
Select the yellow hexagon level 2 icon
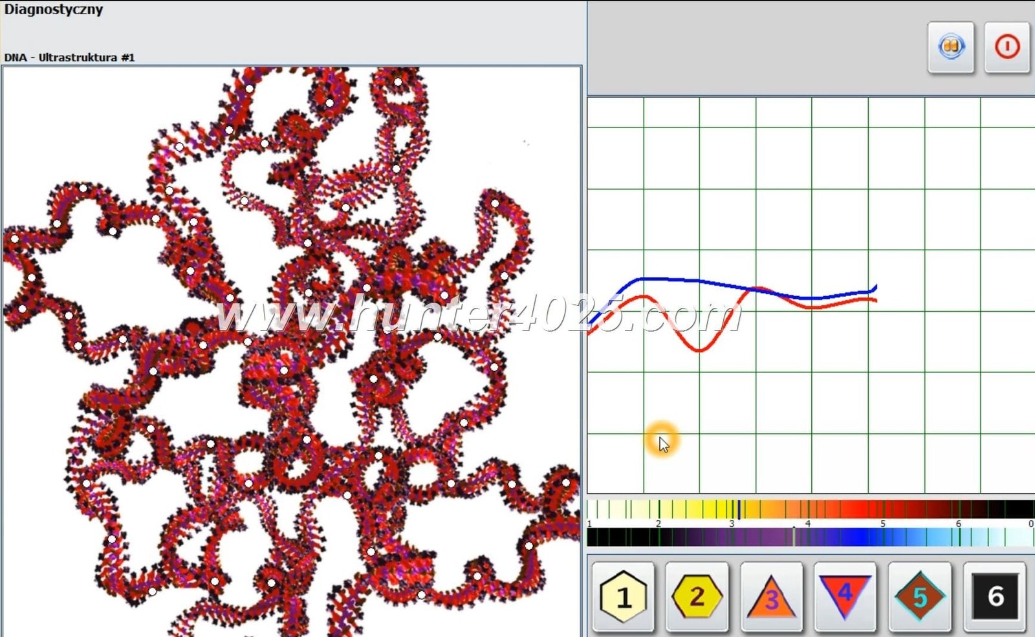click(x=697, y=596)
